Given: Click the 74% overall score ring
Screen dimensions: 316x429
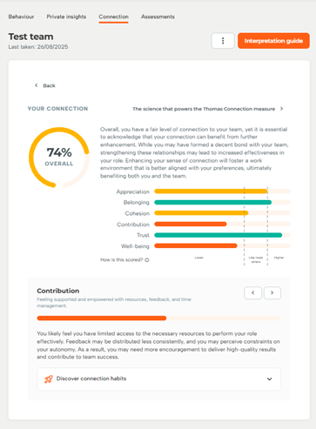Looking at the screenshot, I should coord(59,158).
